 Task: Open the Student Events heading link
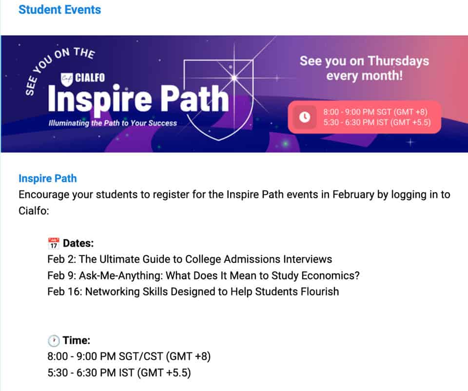(x=59, y=10)
